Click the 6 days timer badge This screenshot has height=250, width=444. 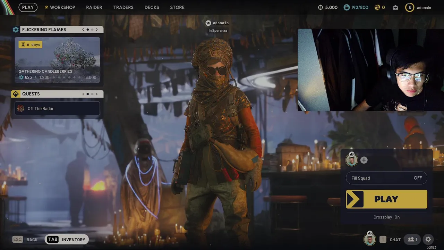pyautogui.click(x=31, y=44)
